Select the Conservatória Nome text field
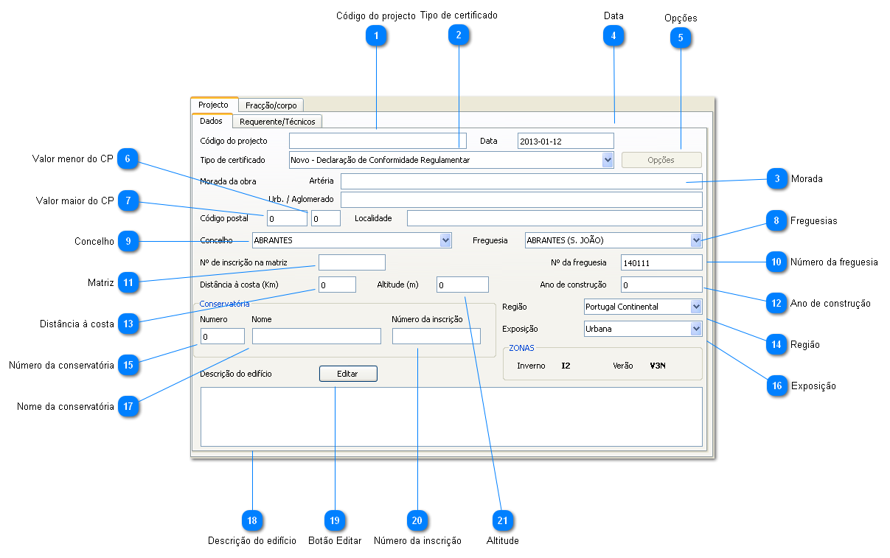 coord(316,336)
